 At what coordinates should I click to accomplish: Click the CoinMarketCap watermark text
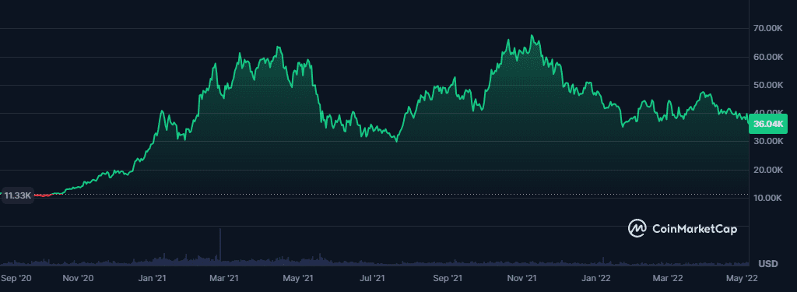[x=694, y=229]
